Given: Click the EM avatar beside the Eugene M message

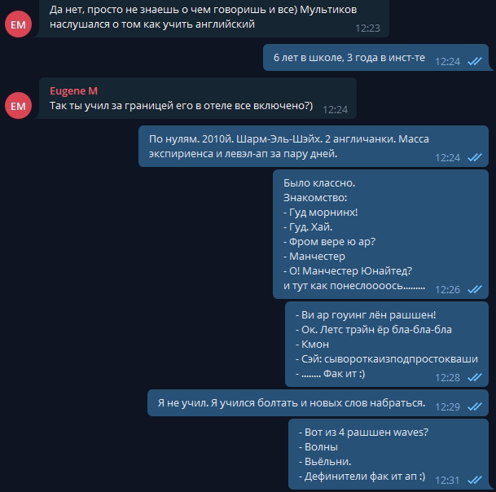Looking at the screenshot, I should point(19,105).
